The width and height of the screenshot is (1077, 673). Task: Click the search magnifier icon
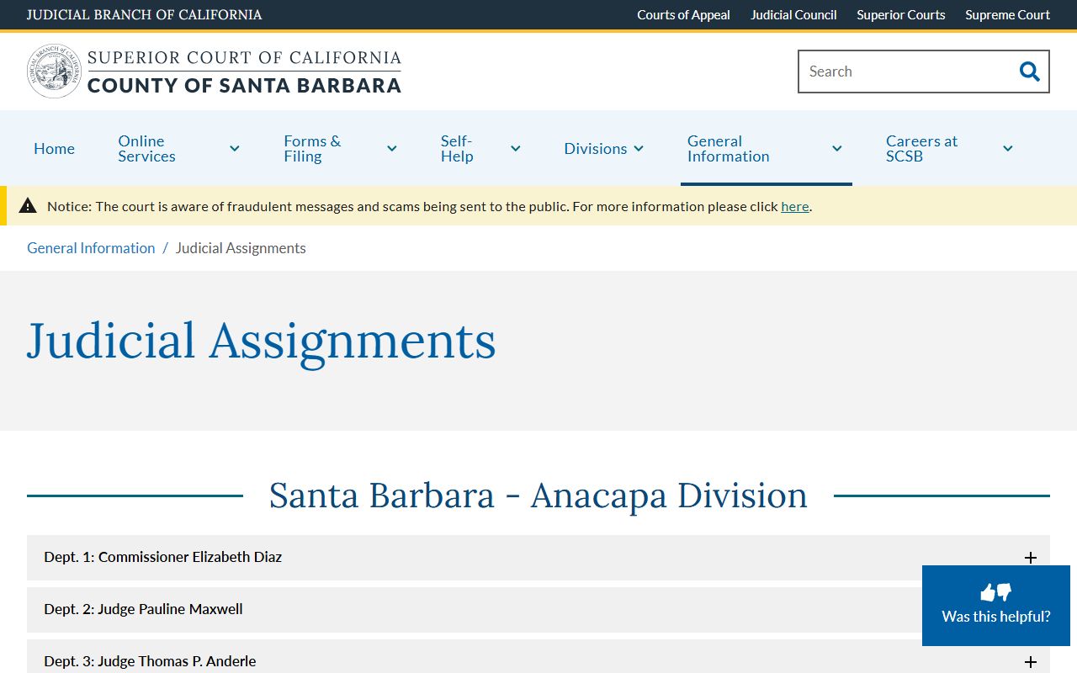click(1029, 72)
